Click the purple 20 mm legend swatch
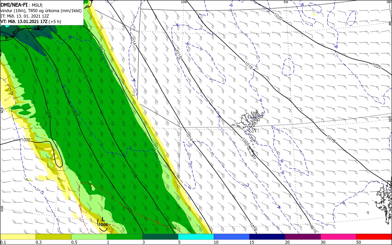 pos(303,237)
